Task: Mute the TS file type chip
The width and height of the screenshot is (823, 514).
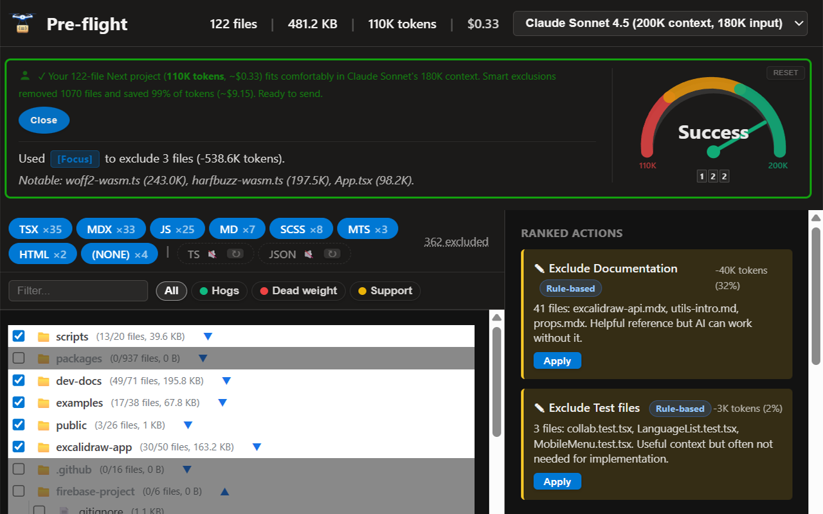Action: (x=212, y=254)
